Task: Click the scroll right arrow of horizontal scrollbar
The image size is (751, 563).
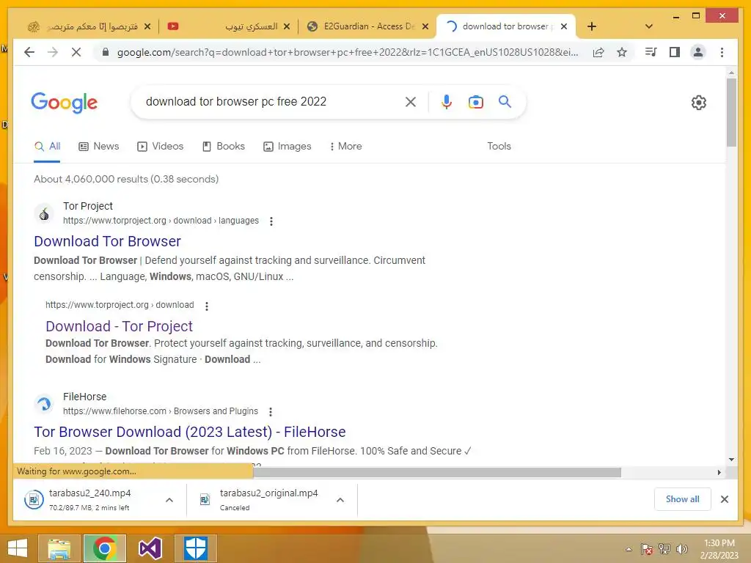Action: (x=719, y=473)
